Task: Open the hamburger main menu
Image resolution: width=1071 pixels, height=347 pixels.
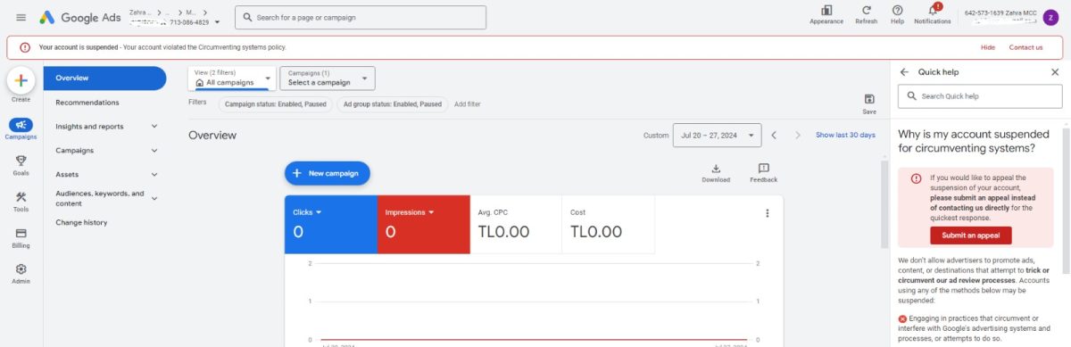Action: point(21,17)
